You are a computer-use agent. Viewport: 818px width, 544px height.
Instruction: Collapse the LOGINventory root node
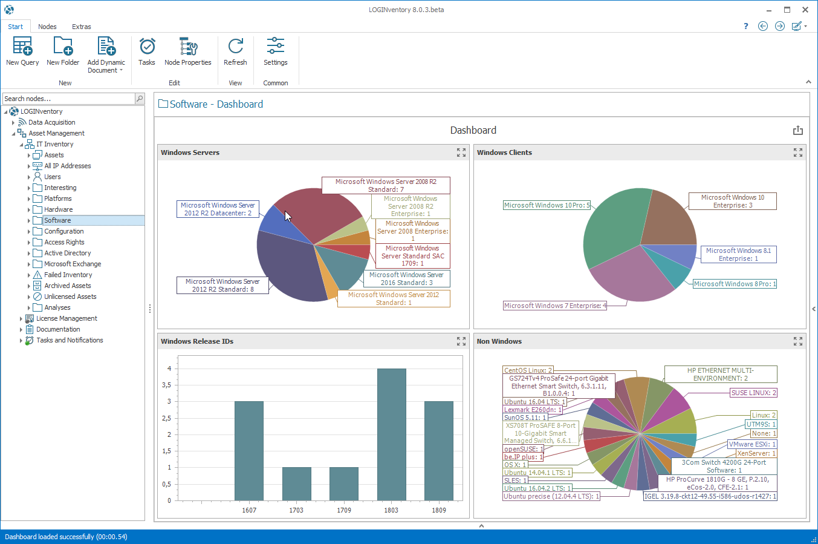tap(5, 111)
